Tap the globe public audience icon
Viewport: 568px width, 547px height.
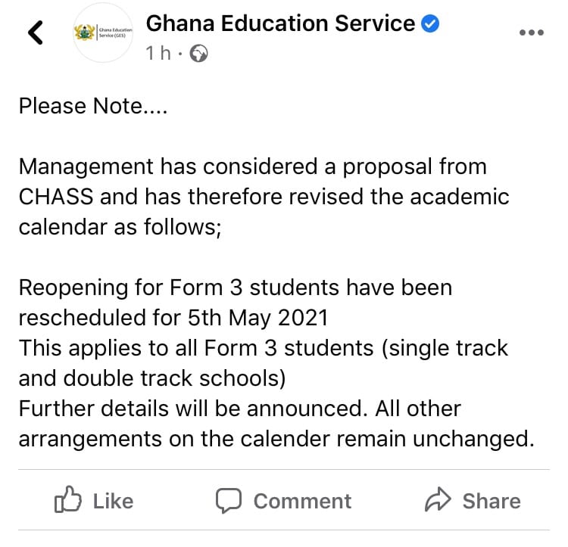click(x=199, y=53)
